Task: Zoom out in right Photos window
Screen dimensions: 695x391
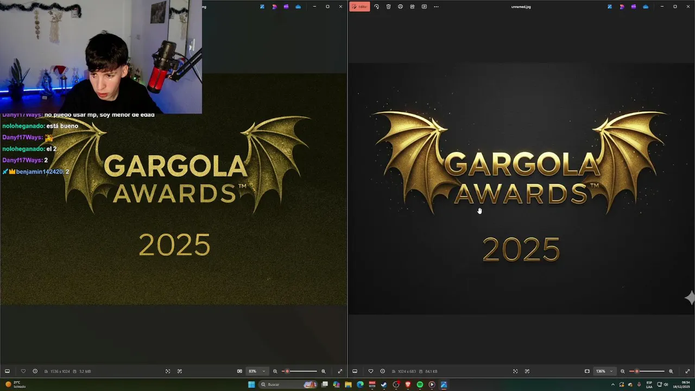Action: click(x=623, y=371)
